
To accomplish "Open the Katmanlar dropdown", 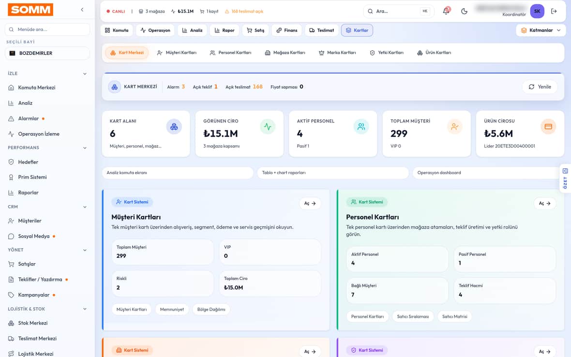I will (541, 30).
